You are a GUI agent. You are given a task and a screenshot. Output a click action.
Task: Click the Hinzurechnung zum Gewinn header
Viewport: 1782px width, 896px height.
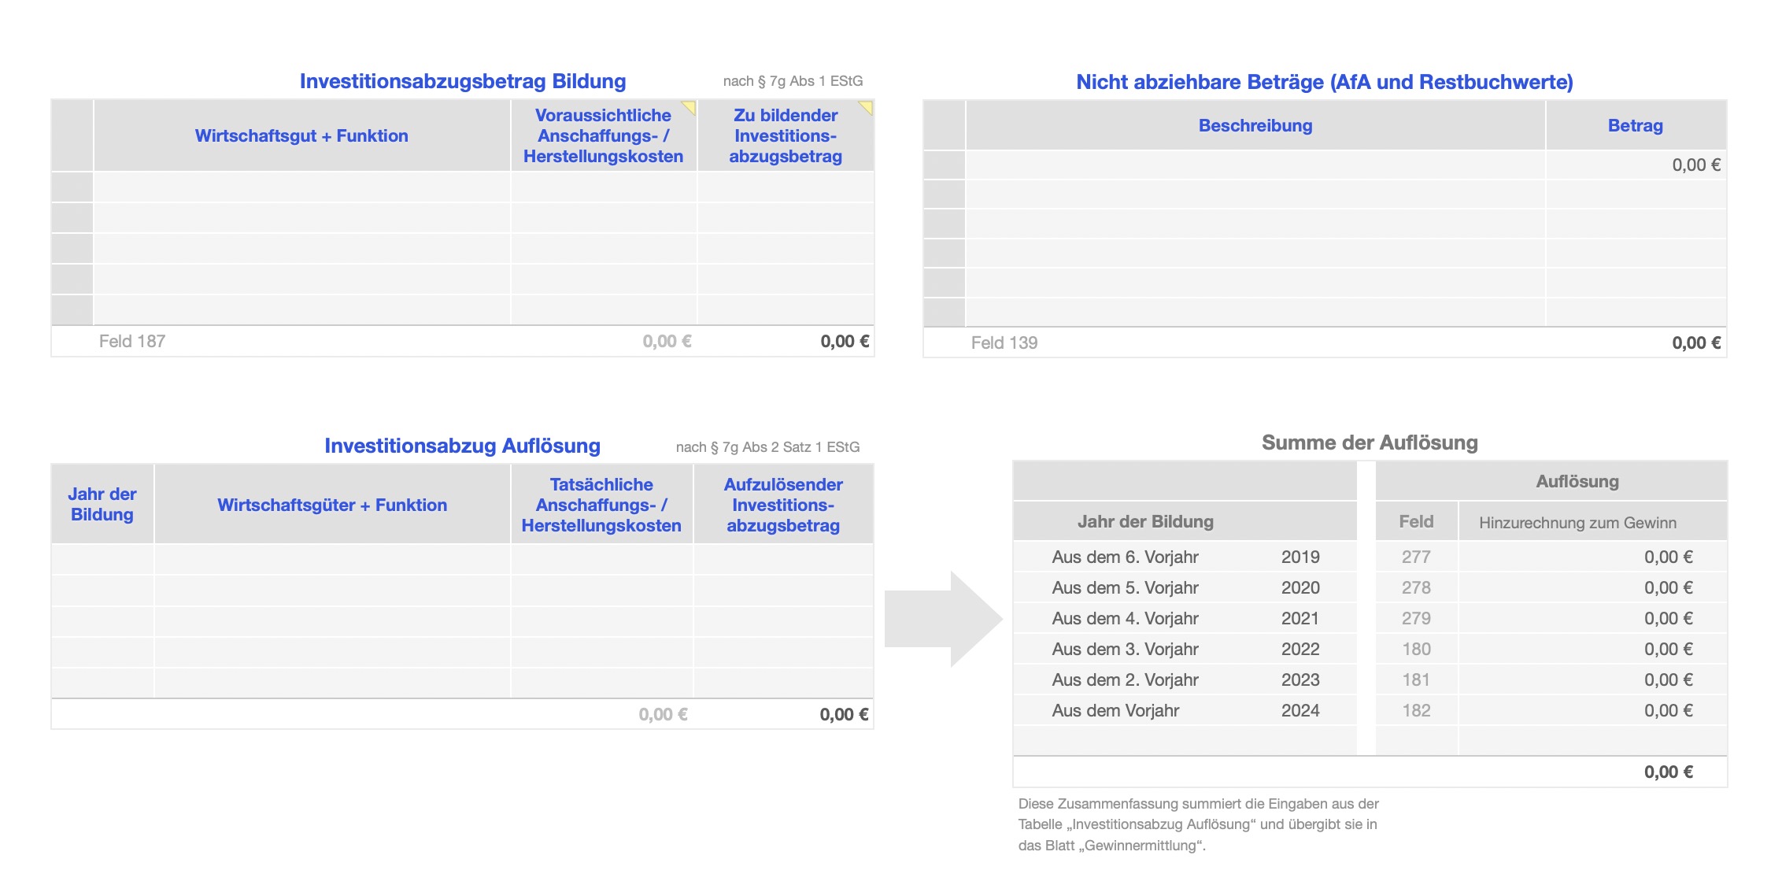1577,523
